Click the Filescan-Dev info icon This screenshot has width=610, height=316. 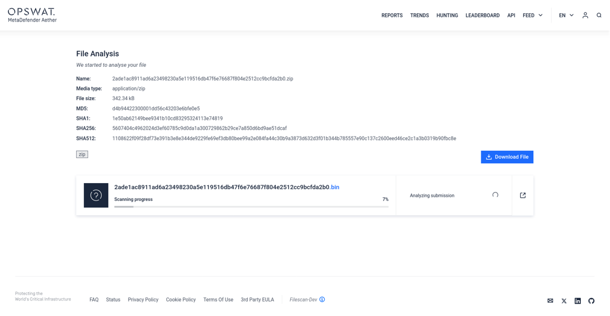coord(322,299)
